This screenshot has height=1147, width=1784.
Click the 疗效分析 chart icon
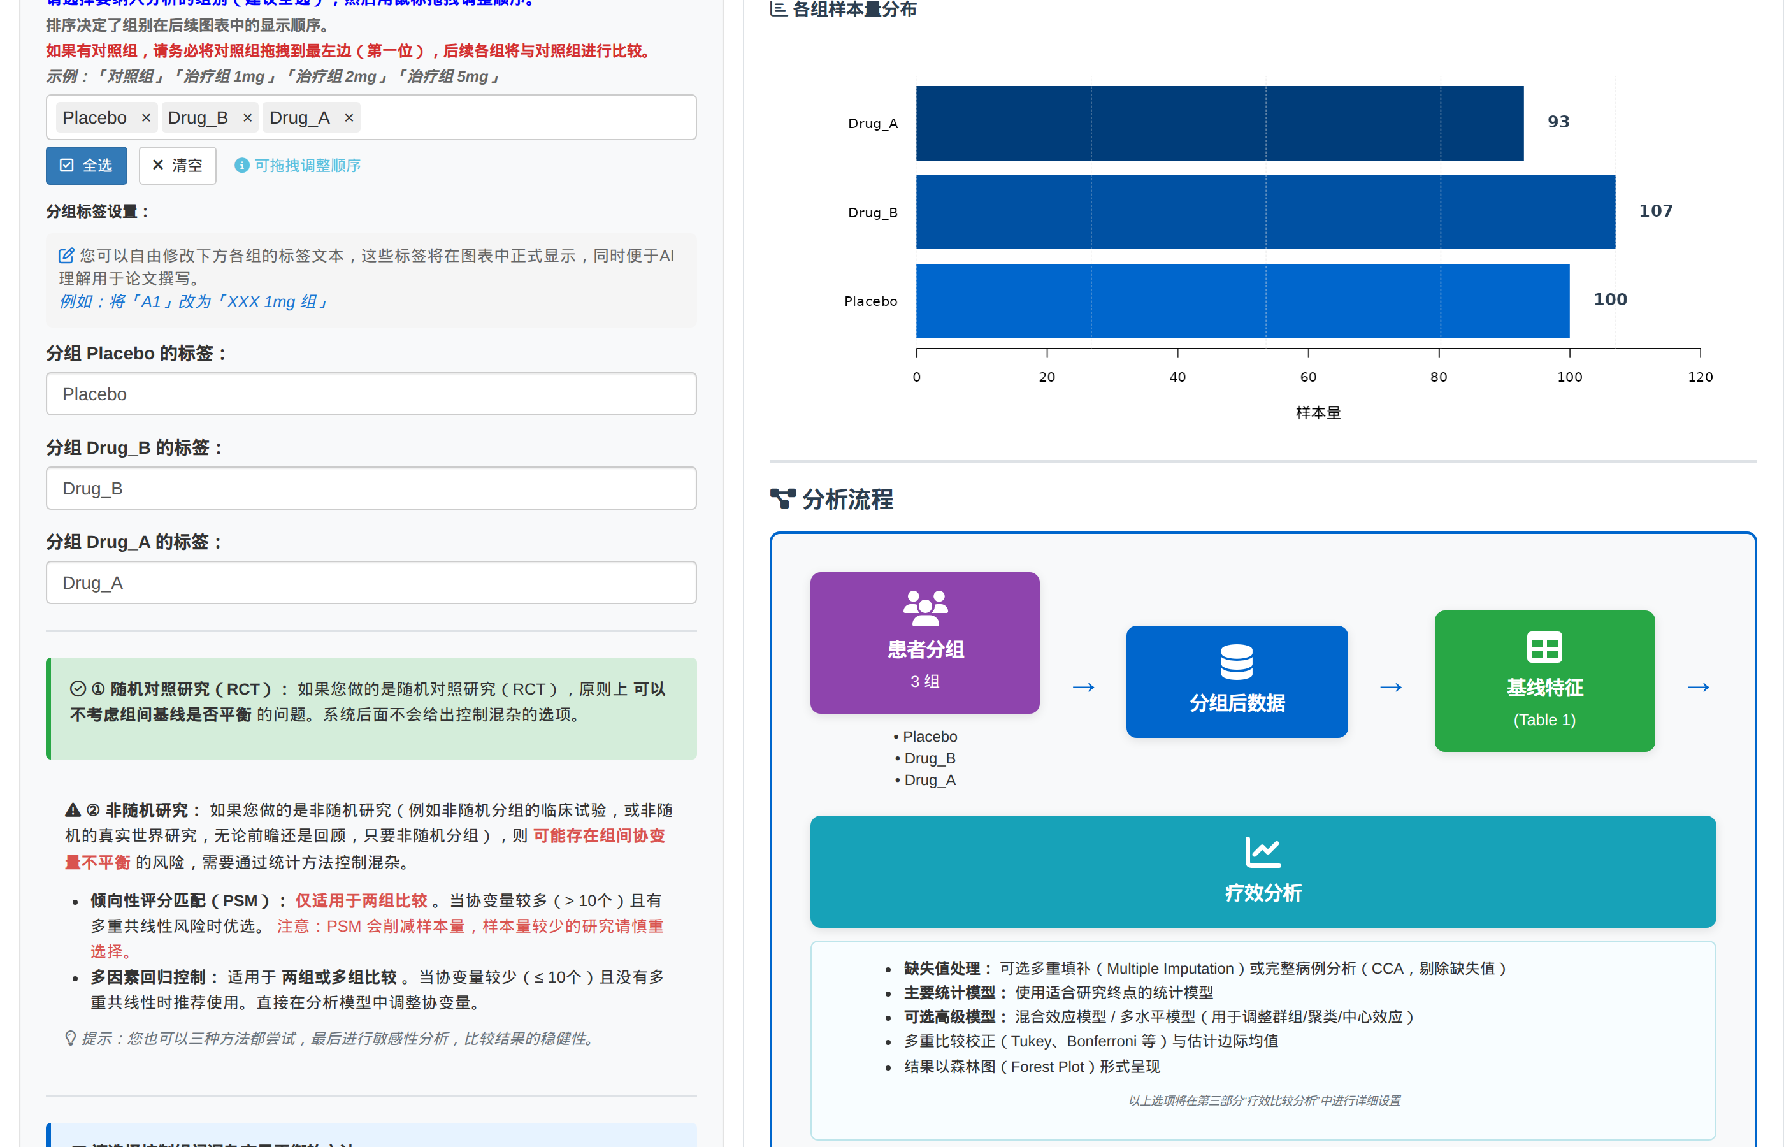pyautogui.click(x=1263, y=852)
